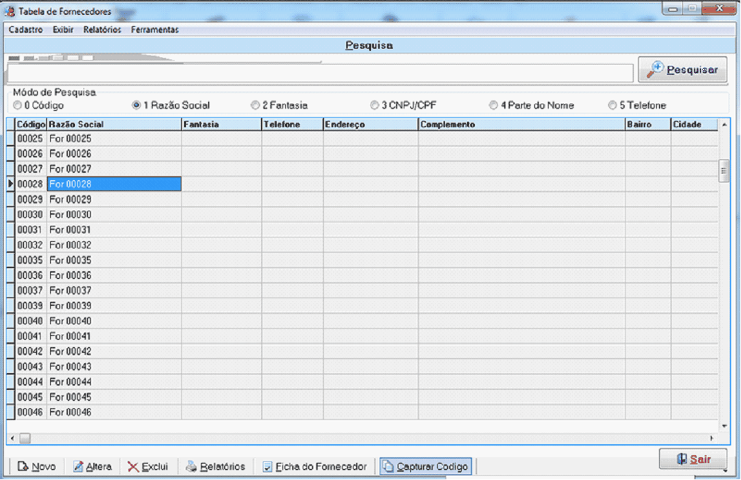
Task: Open the Ficha do Fornecedor
Action: (x=314, y=466)
